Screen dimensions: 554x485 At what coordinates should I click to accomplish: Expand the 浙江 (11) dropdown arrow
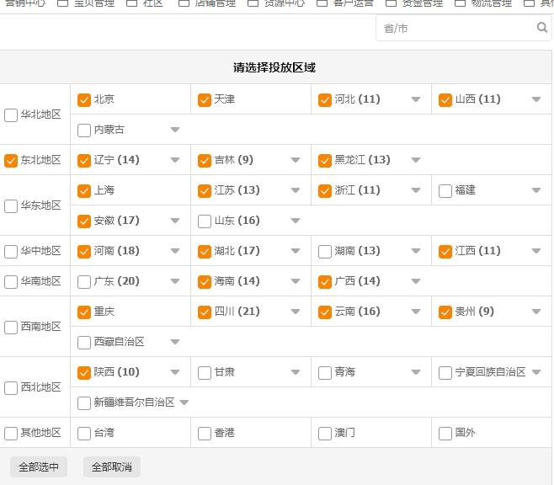click(x=416, y=190)
